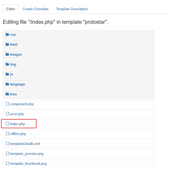This screenshot has height=188, width=169.
Task: Click the templateDetails.xml file icon
Action: (x=8, y=144)
